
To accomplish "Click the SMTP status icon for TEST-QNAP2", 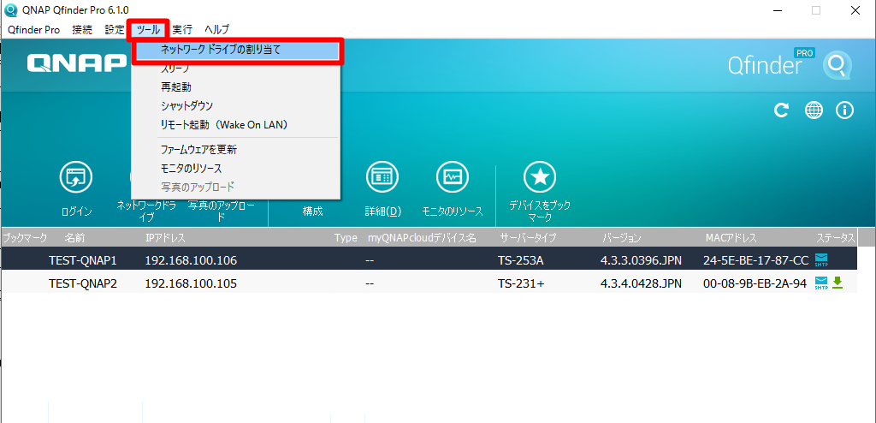I will 821,283.
